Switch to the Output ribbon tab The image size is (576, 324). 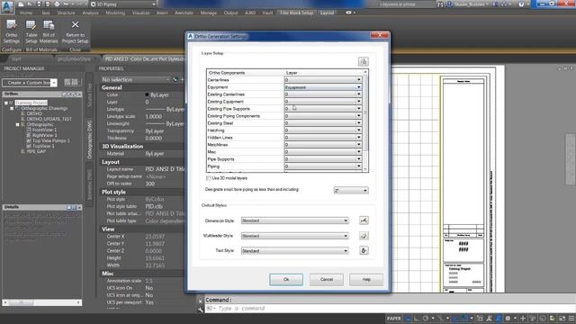230,13
